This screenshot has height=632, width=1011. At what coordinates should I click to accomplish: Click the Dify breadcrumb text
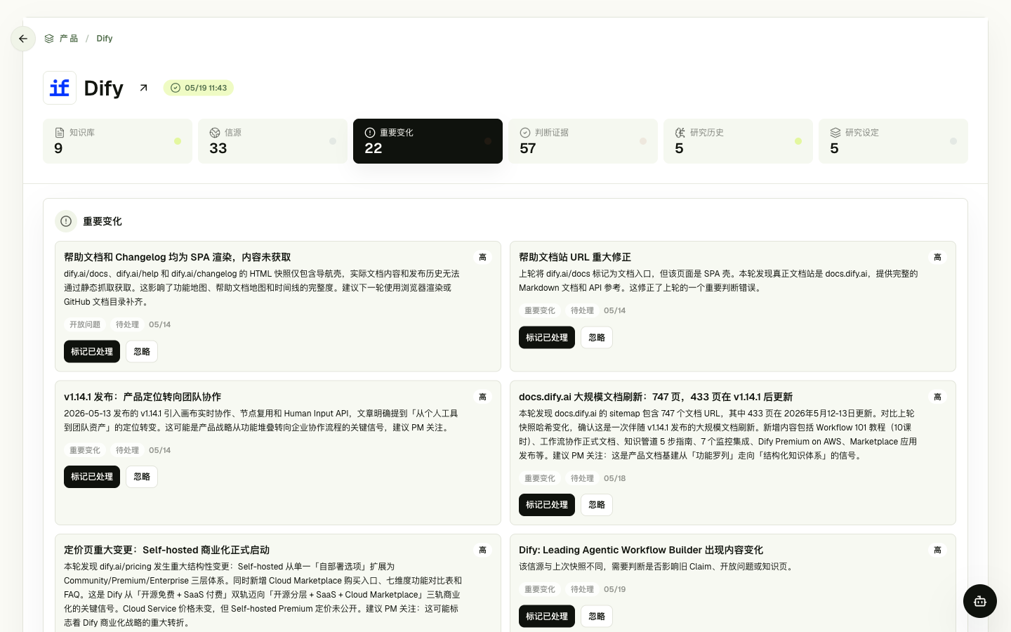coord(105,39)
